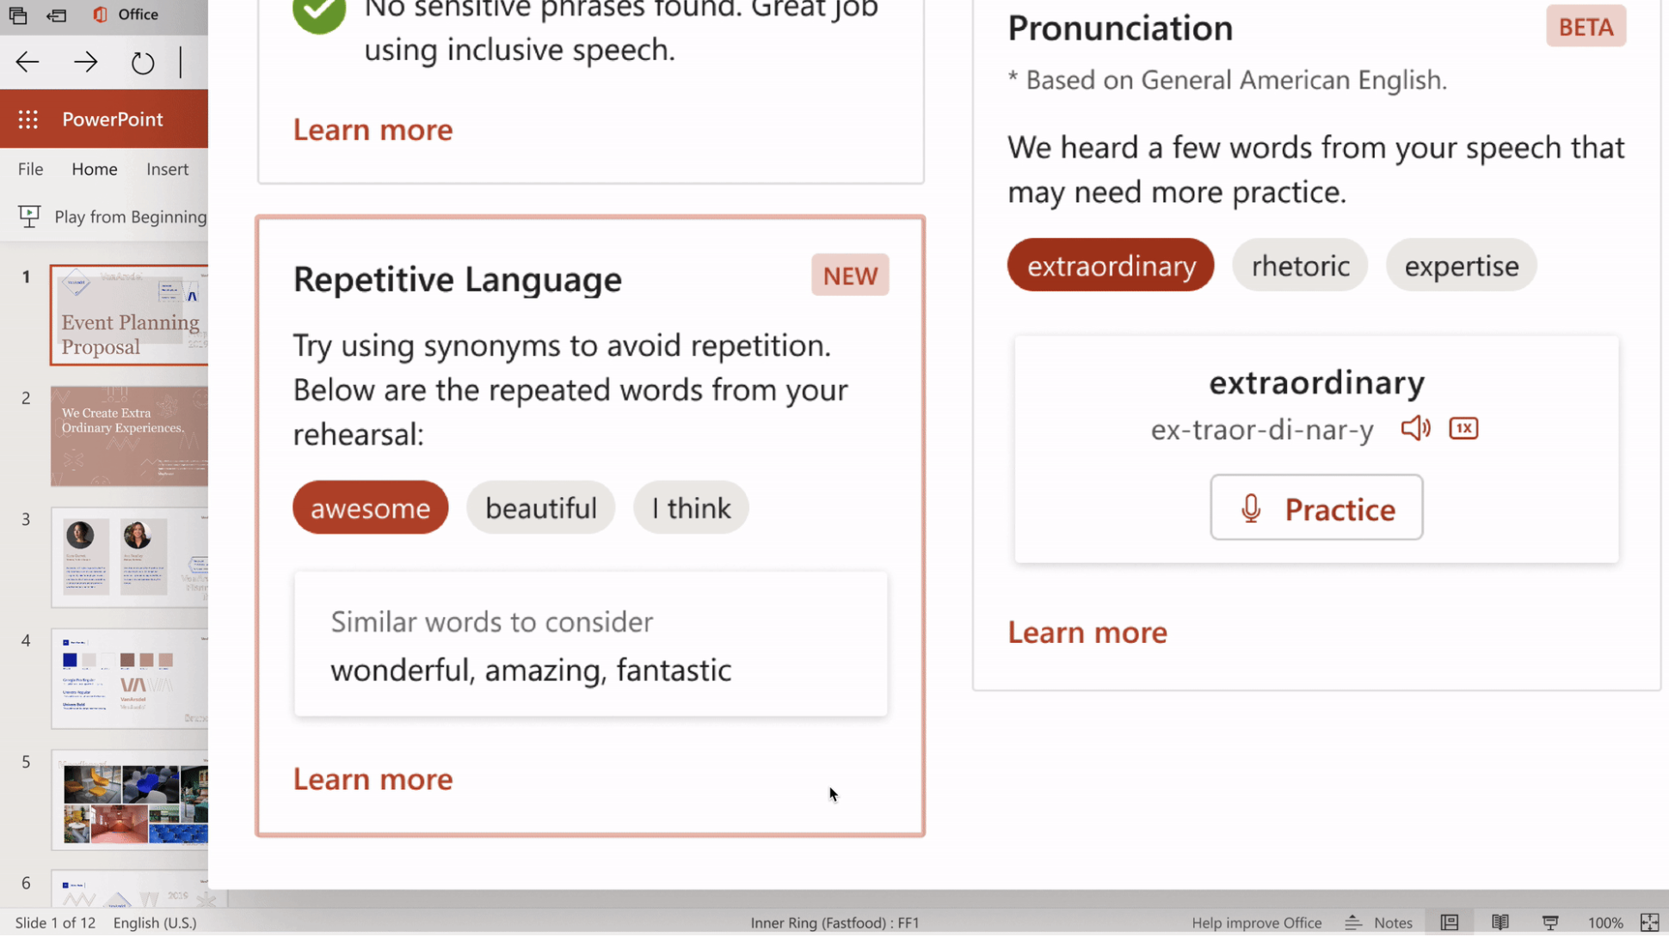
Task: Click the fit slide to window icon
Action: click(x=1649, y=923)
